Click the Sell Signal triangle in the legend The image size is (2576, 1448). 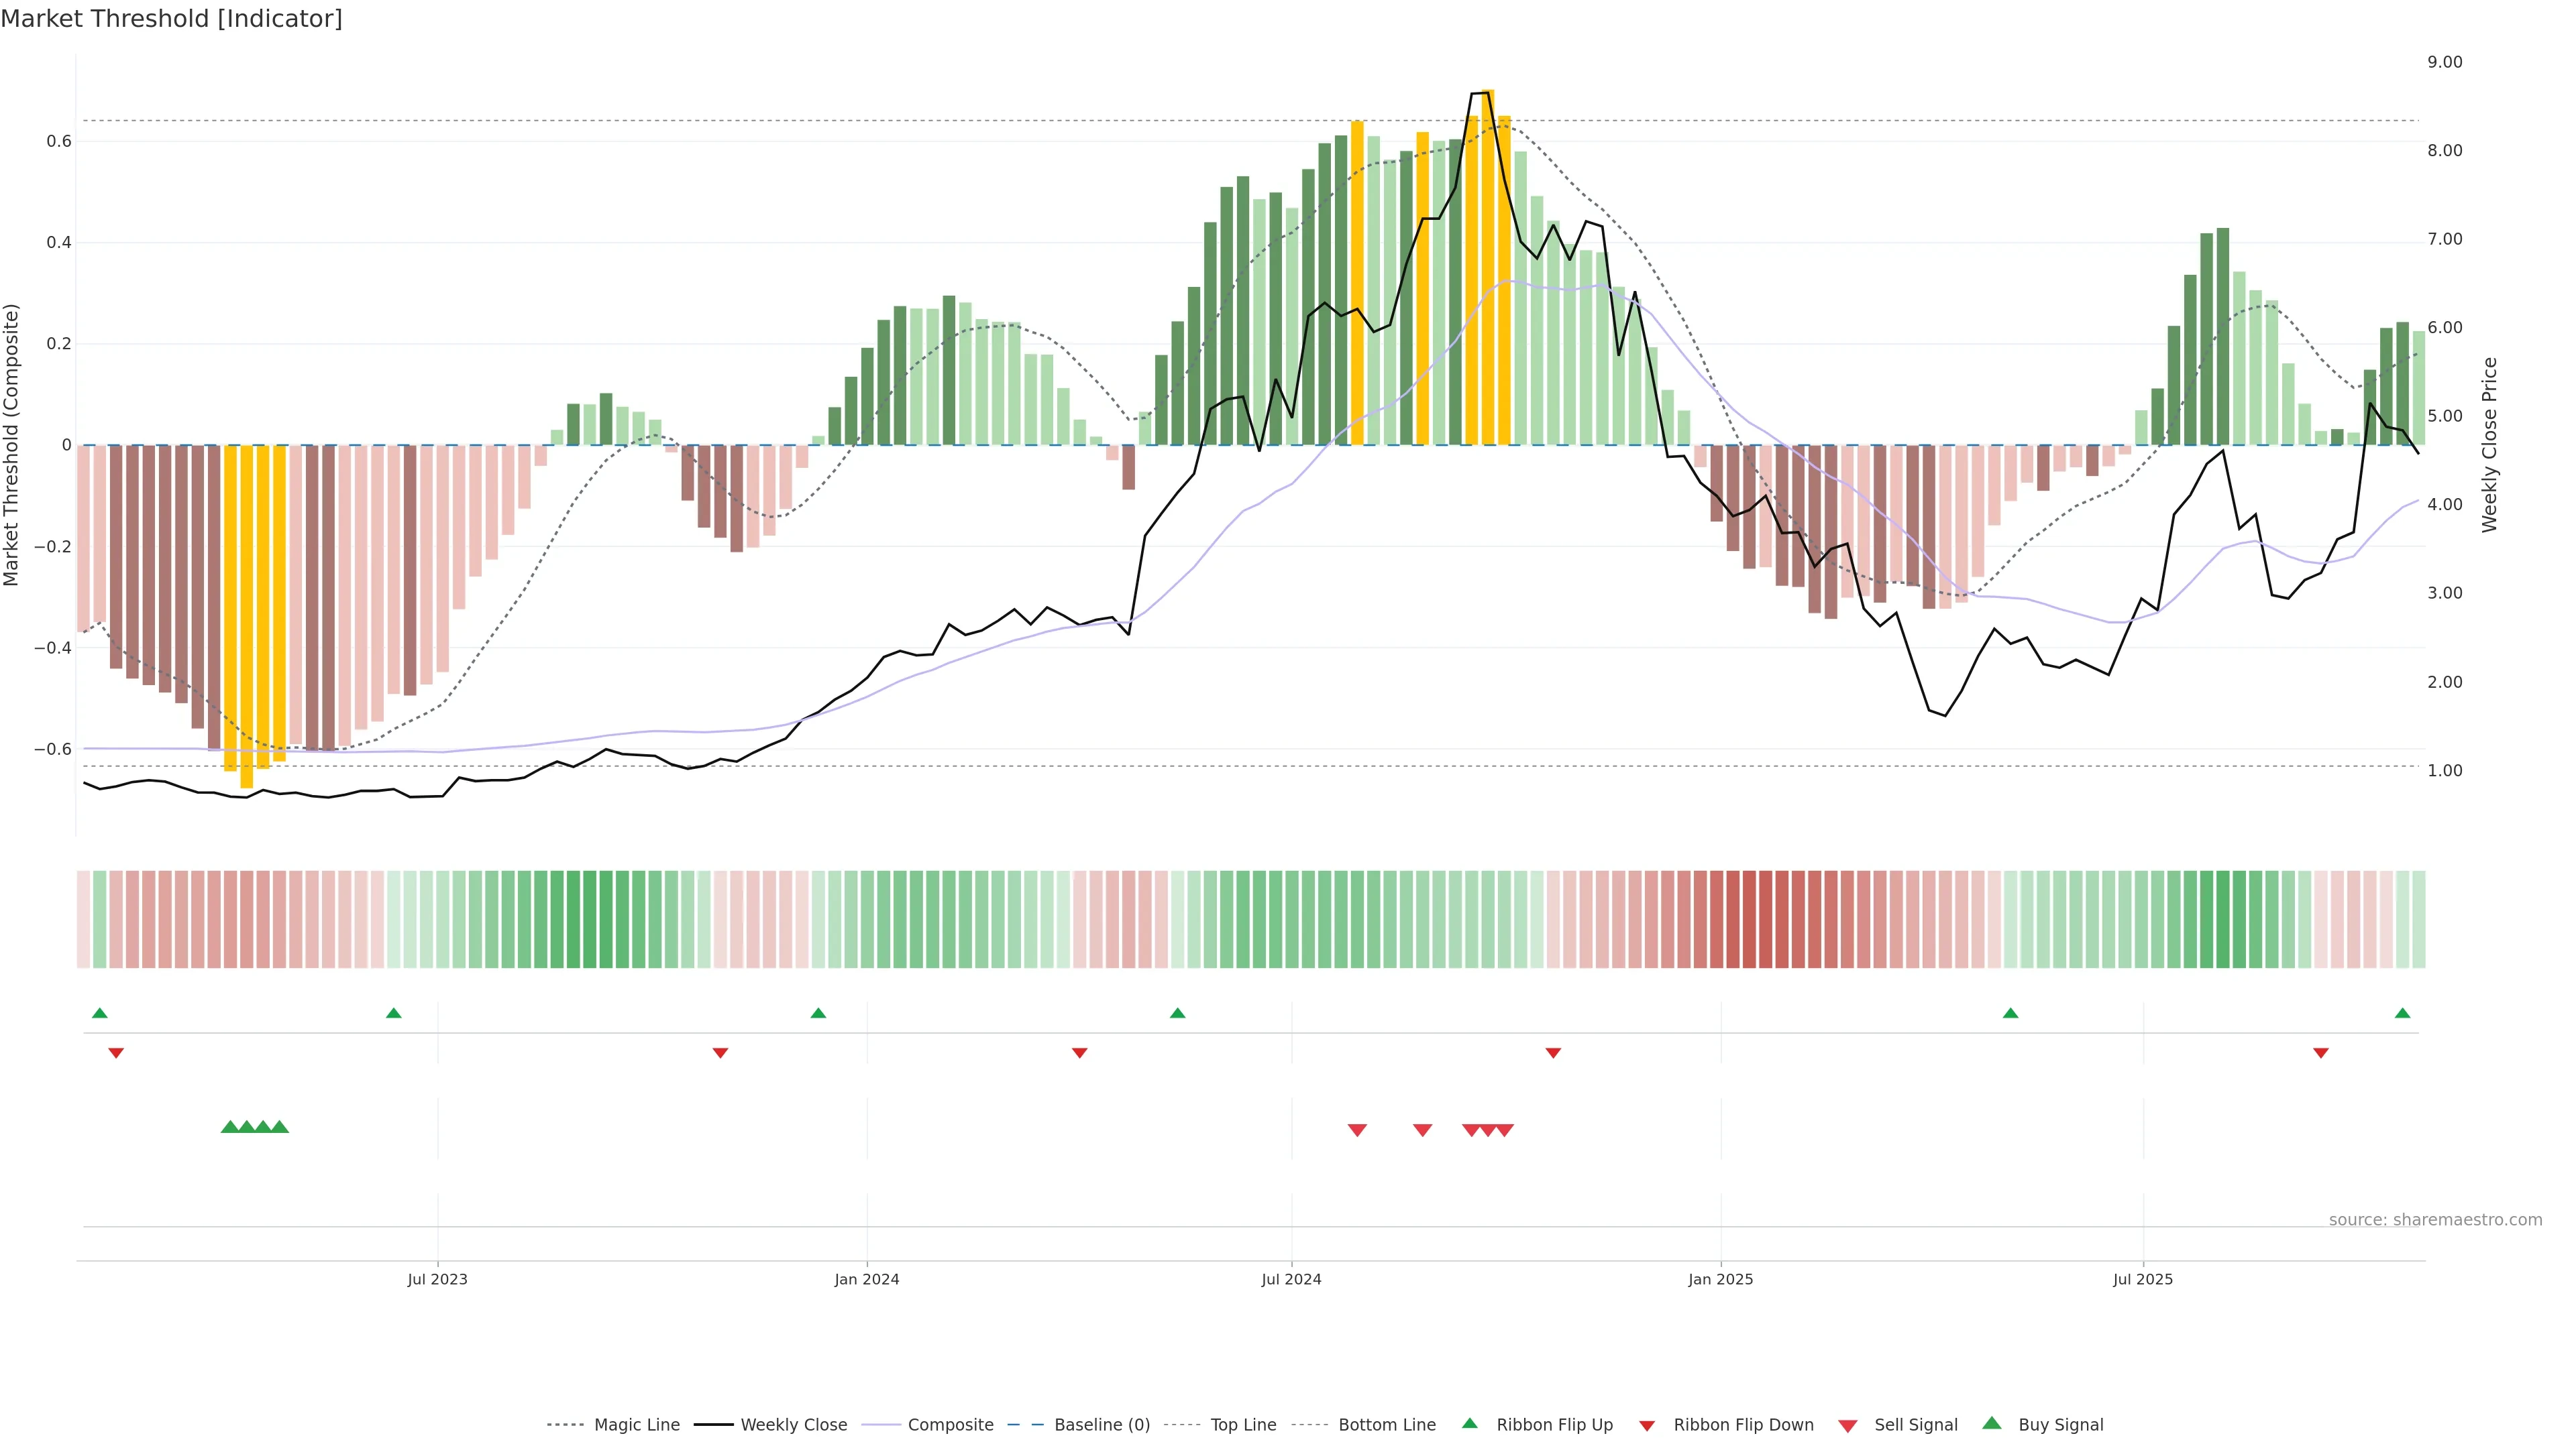click(x=1847, y=1425)
